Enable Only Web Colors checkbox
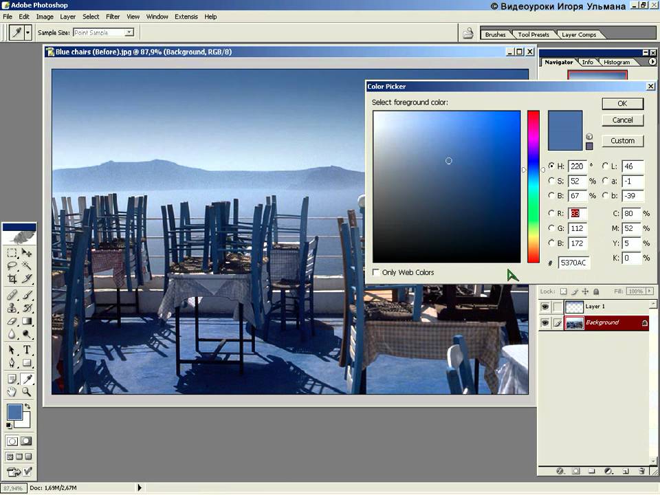Viewport: 660px width, 495px height. [x=376, y=272]
